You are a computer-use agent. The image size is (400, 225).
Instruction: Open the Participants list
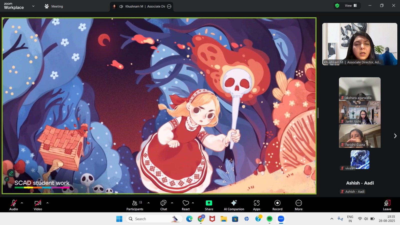135,205
